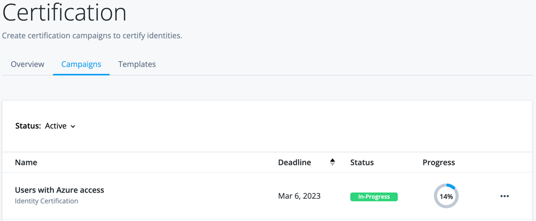Open the 'Users with Azure access' campaign
536x221 pixels.
pyautogui.click(x=59, y=190)
